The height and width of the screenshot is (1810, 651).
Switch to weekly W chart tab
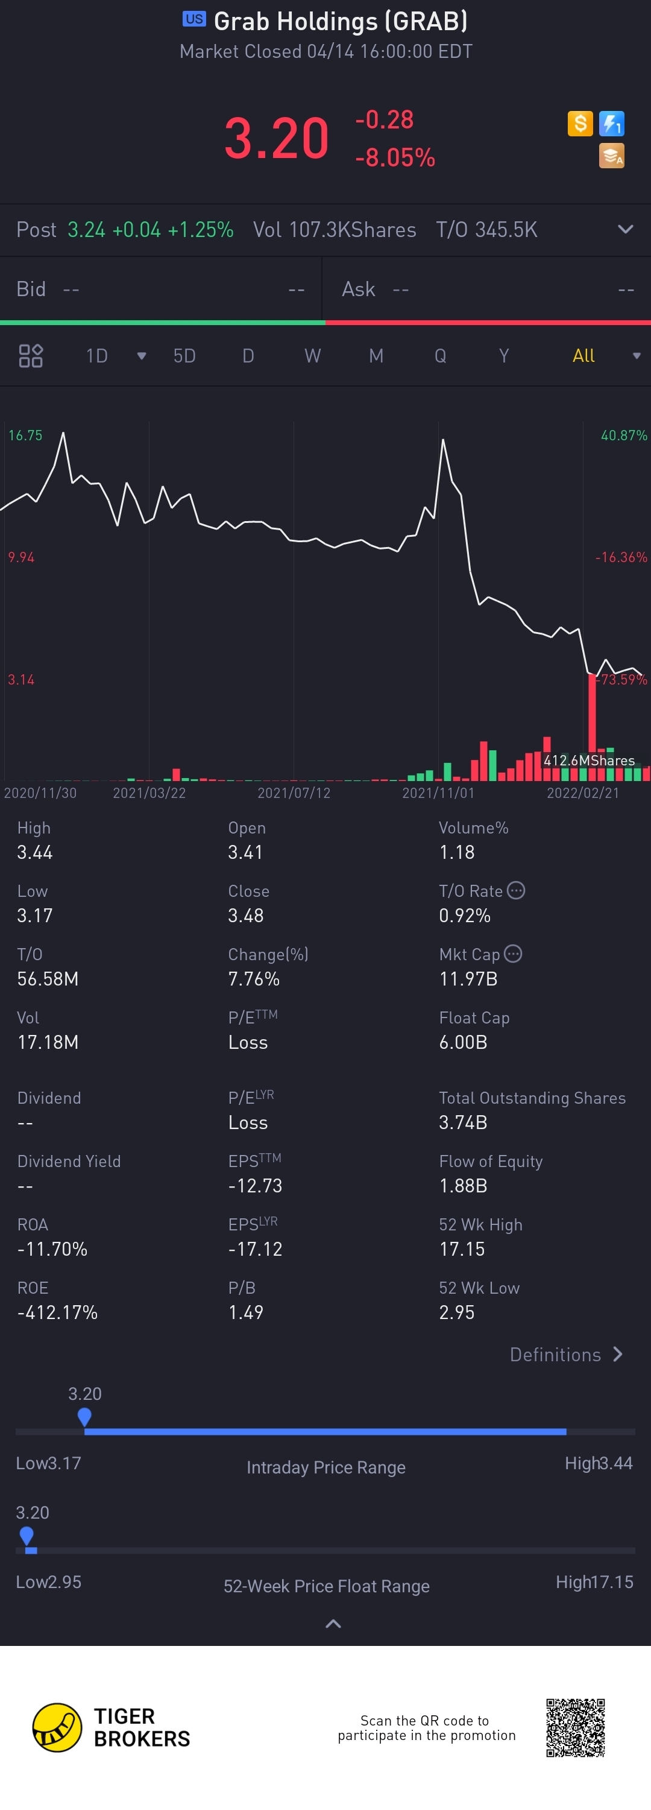pos(312,355)
